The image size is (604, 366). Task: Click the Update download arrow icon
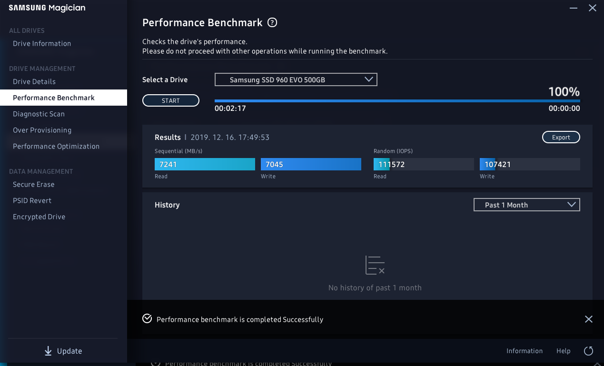(x=48, y=351)
